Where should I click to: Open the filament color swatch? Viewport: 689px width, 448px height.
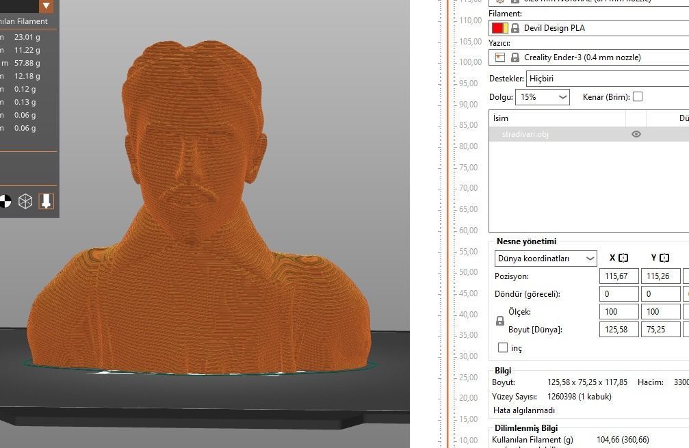500,28
